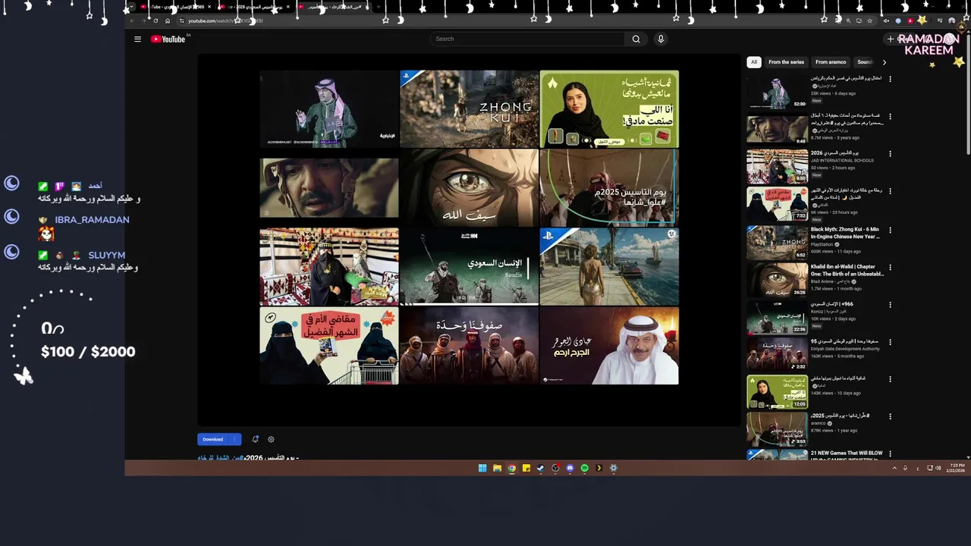Click the bell notification icon below video
Image resolution: width=971 pixels, height=546 pixels.
coord(256,439)
